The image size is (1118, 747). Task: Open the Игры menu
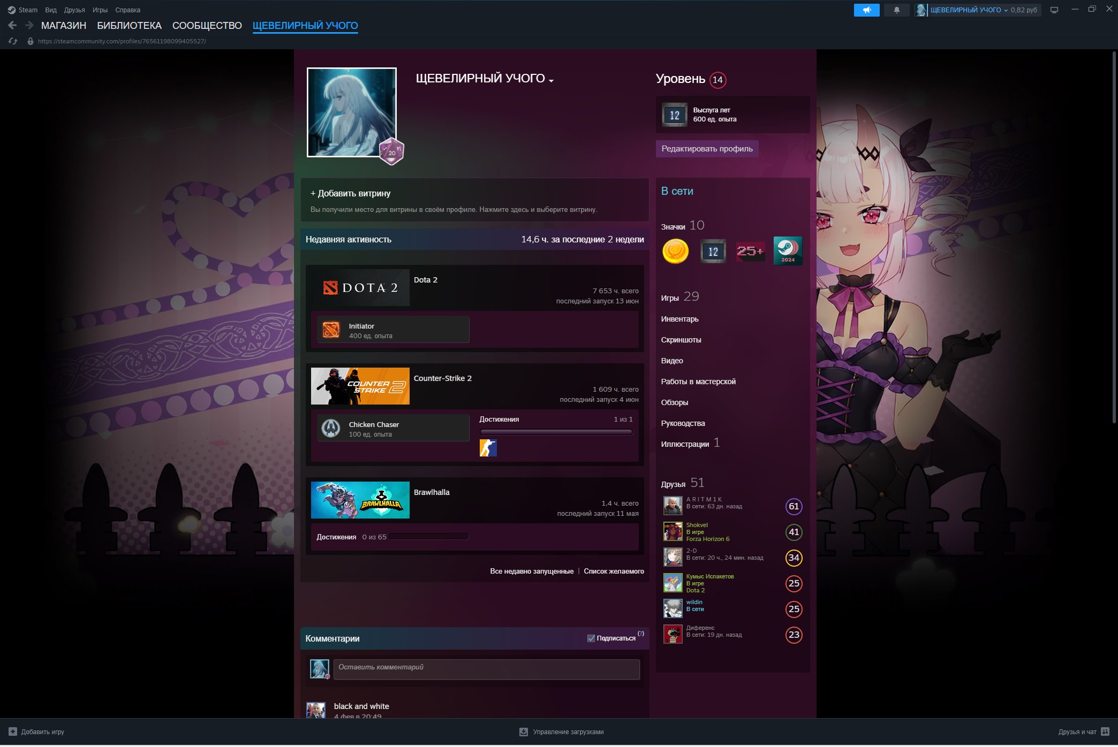[100, 10]
